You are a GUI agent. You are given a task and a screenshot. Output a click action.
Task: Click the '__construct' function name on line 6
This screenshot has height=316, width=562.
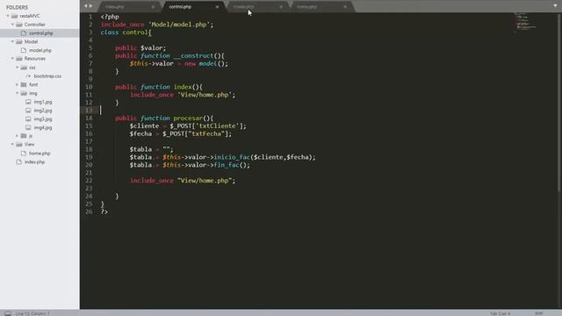click(x=193, y=55)
